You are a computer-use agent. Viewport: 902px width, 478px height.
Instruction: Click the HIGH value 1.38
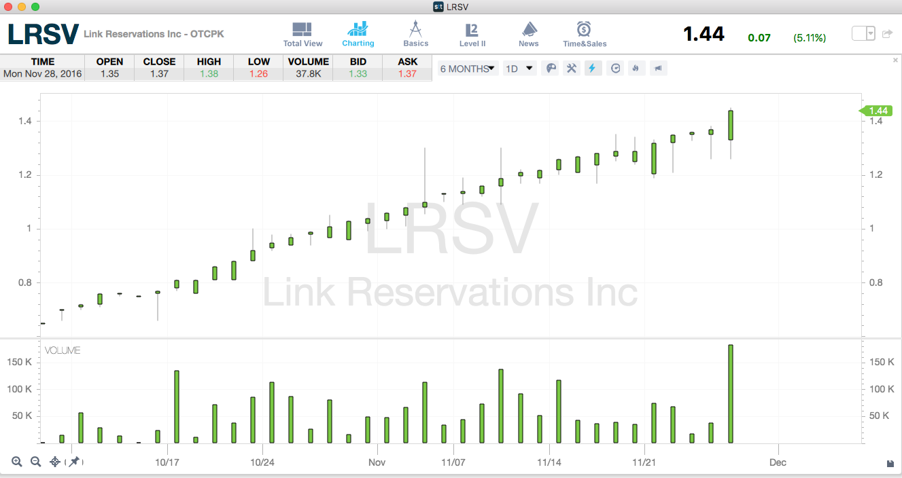pyautogui.click(x=209, y=74)
